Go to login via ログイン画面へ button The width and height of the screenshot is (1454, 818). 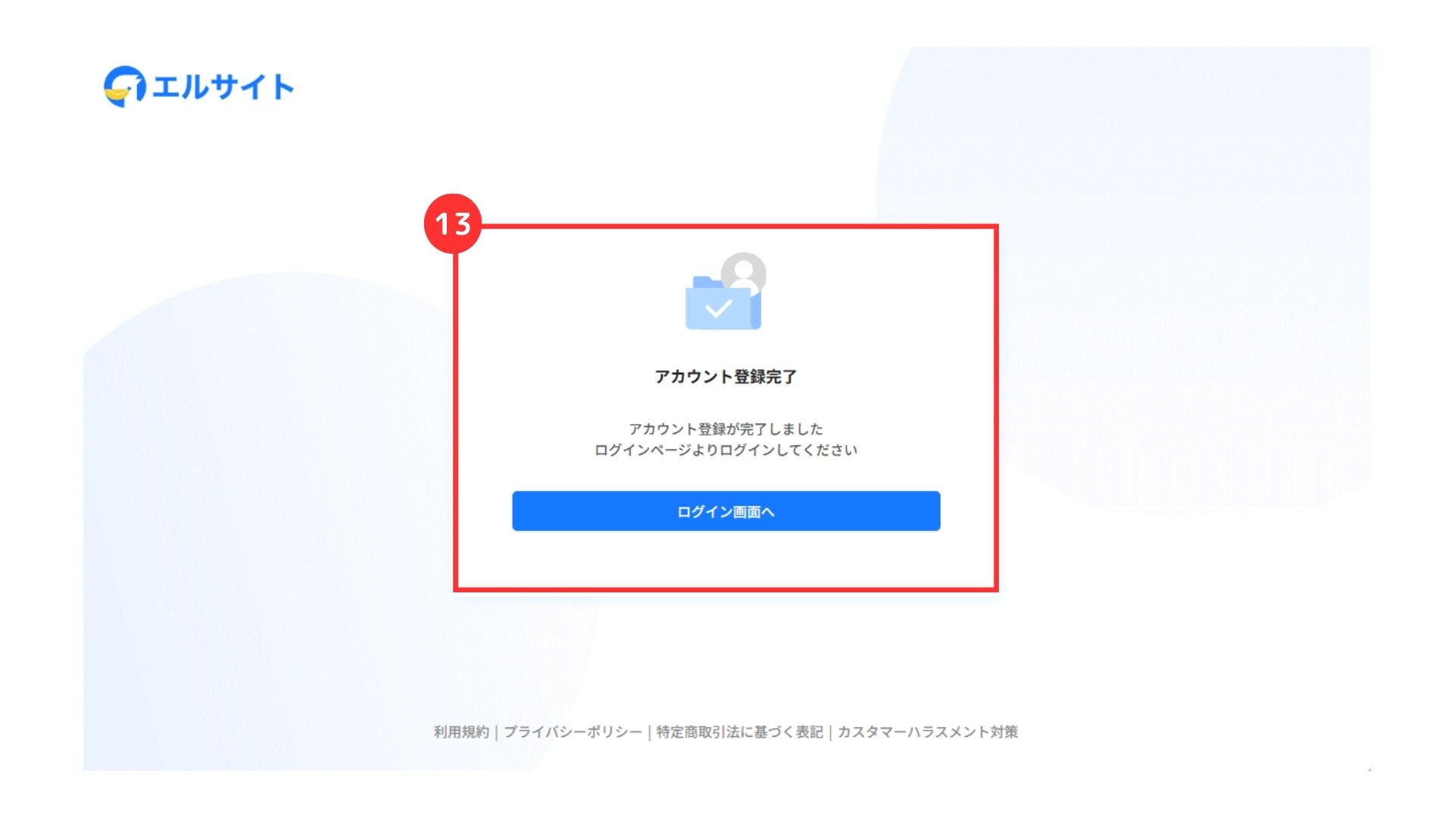pyautogui.click(x=726, y=511)
